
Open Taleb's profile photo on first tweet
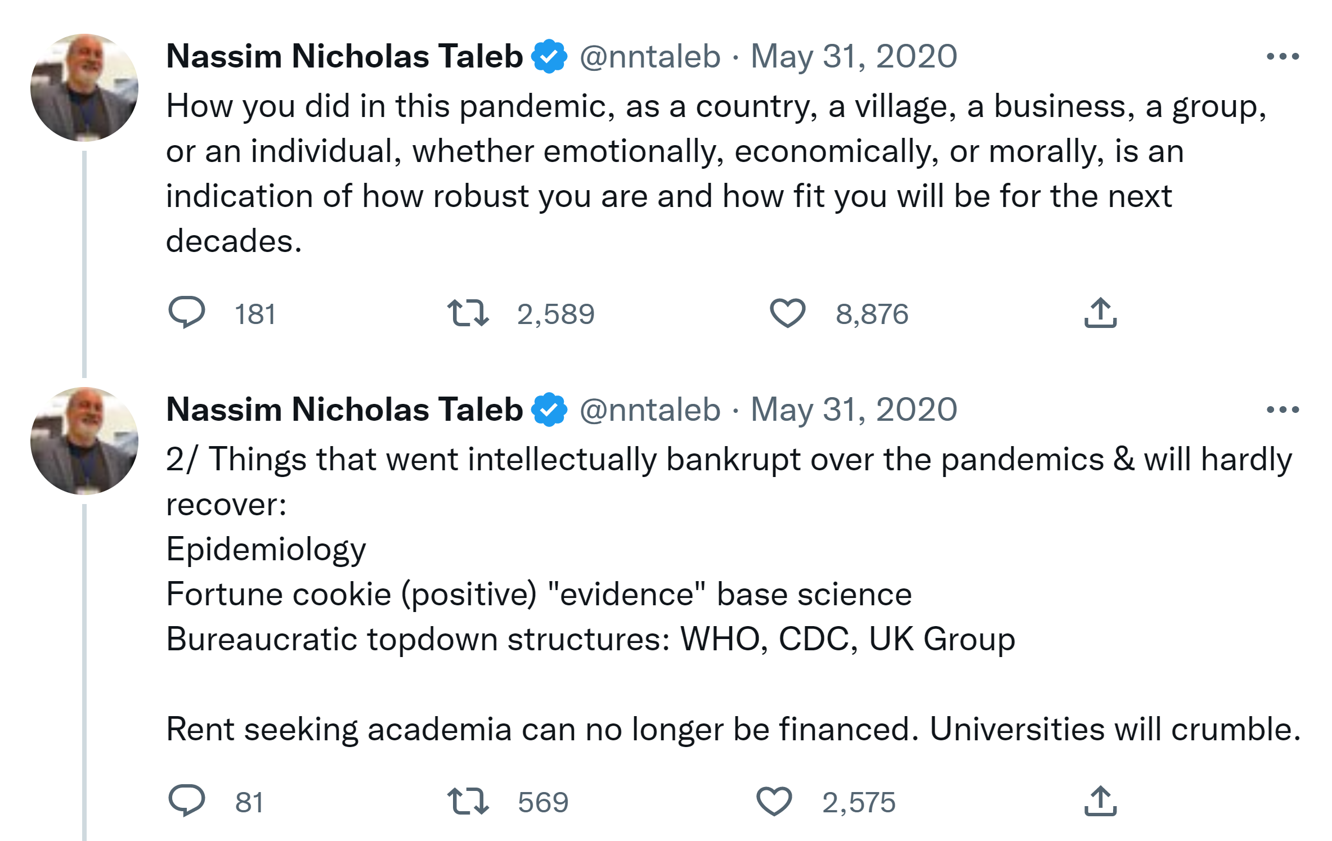pyautogui.click(x=84, y=88)
